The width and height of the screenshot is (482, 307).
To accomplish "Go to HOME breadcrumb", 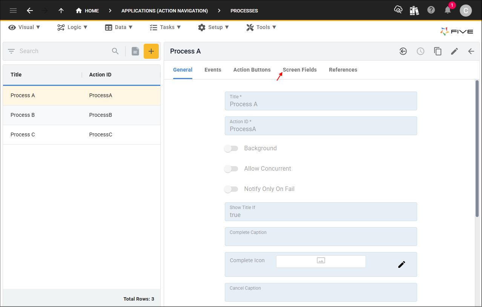I will 87,11.
